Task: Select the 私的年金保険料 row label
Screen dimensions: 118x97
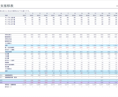Action: [9, 65]
